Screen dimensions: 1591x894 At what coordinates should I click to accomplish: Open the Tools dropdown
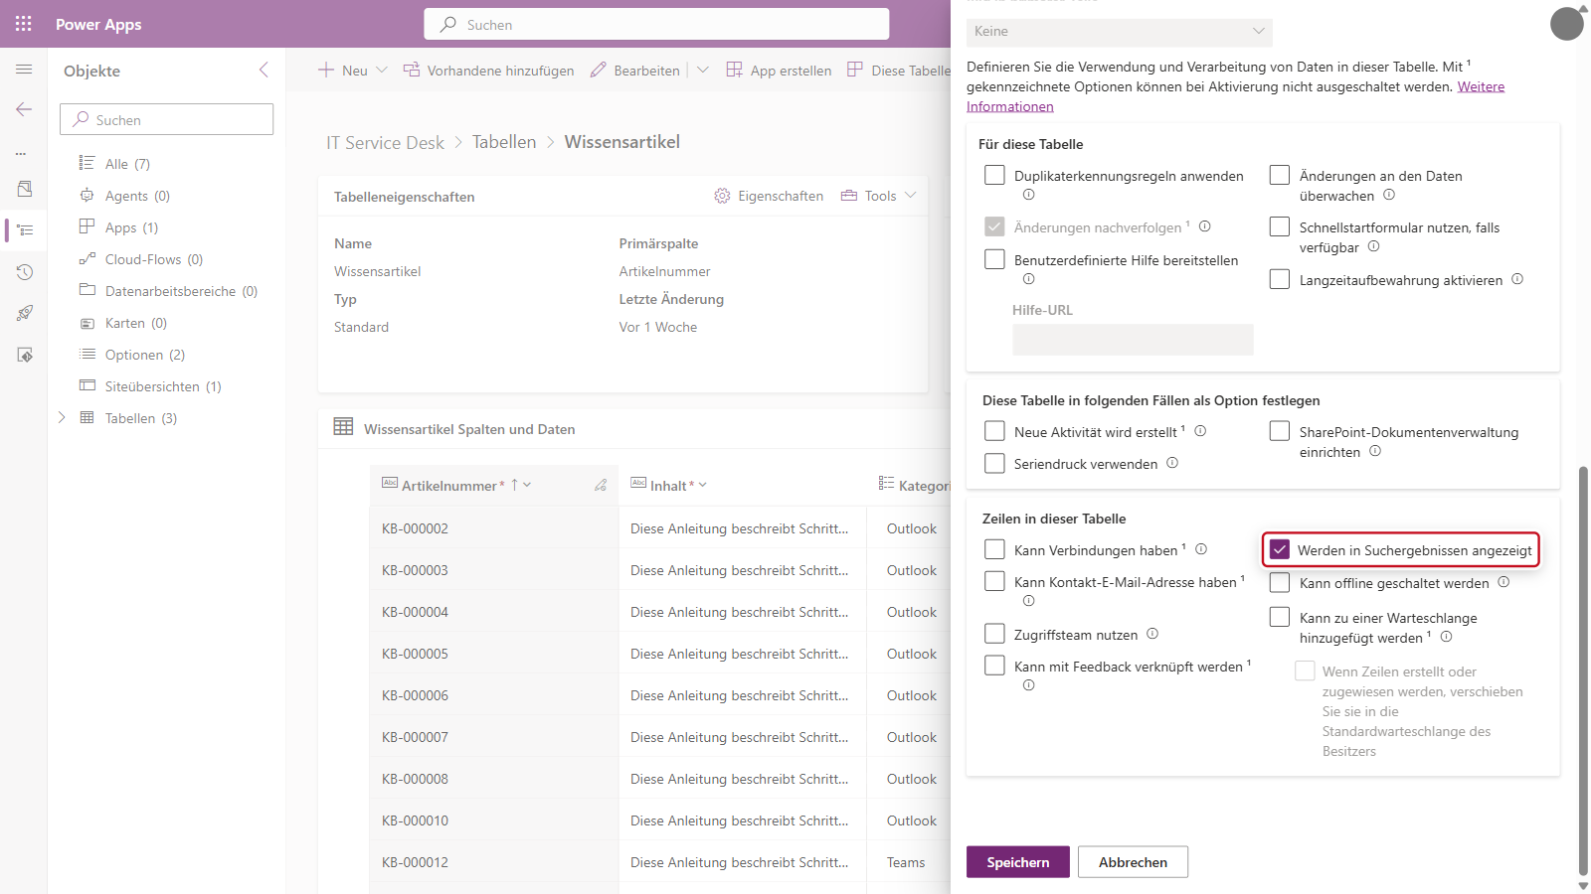(878, 196)
